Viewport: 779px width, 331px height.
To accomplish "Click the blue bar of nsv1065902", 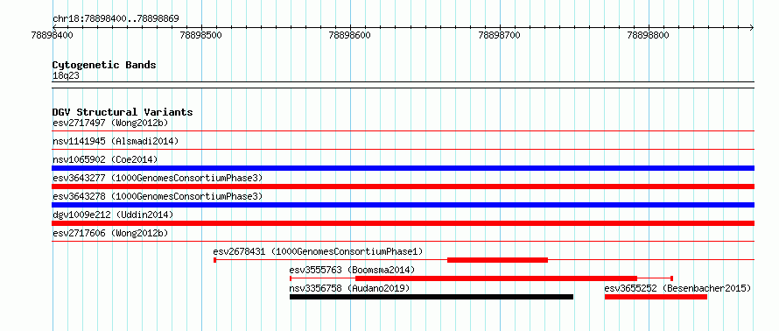I will point(403,168).
